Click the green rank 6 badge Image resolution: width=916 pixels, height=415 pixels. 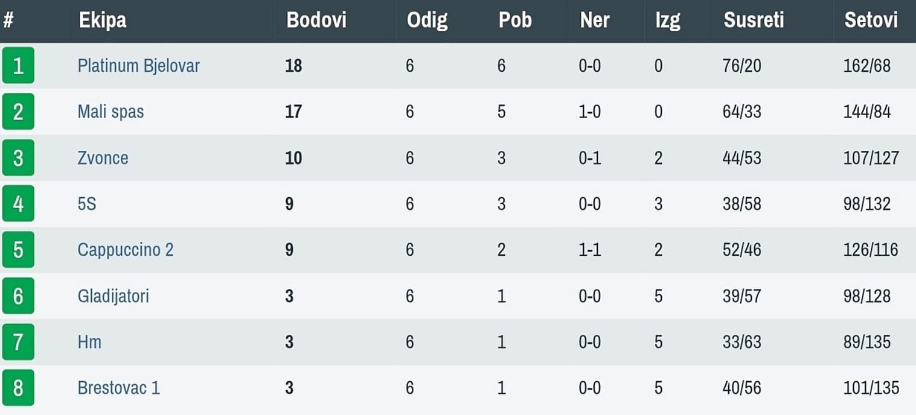pyautogui.click(x=18, y=296)
